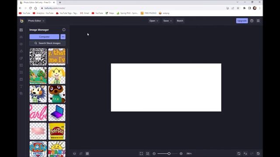280x157 pixels.
Task: Expand the Open dropdown menu
Action: 154,21
